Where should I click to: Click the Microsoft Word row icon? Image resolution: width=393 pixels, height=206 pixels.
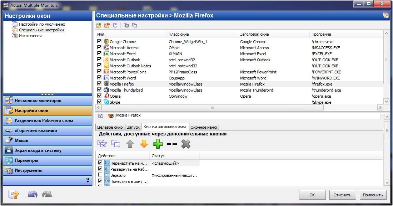(106, 78)
